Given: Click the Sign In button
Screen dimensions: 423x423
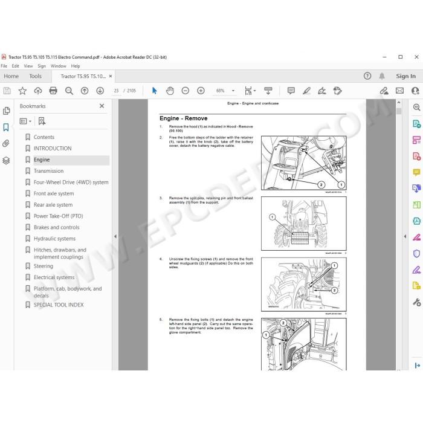Looking at the screenshot, I should click(405, 76).
